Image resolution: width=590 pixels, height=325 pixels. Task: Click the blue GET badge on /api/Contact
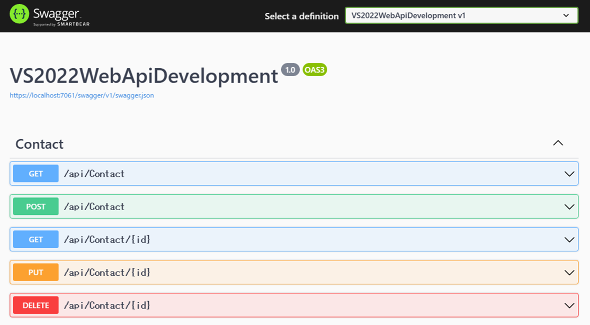click(35, 173)
